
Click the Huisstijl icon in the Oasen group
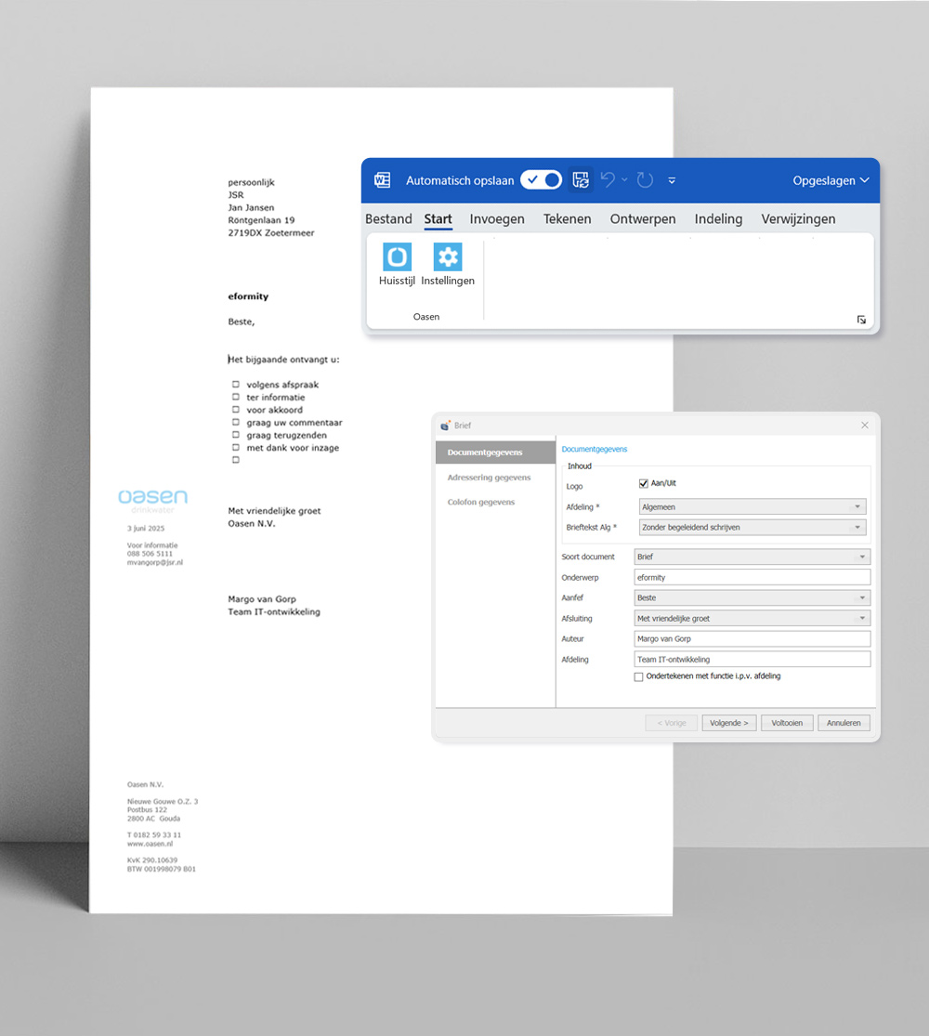397,257
